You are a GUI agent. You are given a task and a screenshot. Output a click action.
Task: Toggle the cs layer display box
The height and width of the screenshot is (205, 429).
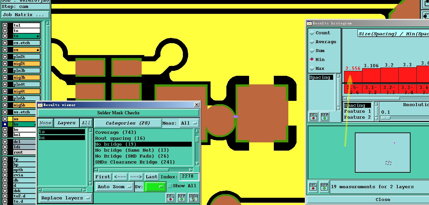point(5,50)
